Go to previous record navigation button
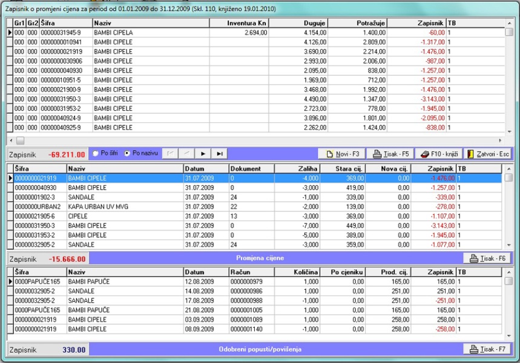Viewport: 520px width, 363px height. 186,154
